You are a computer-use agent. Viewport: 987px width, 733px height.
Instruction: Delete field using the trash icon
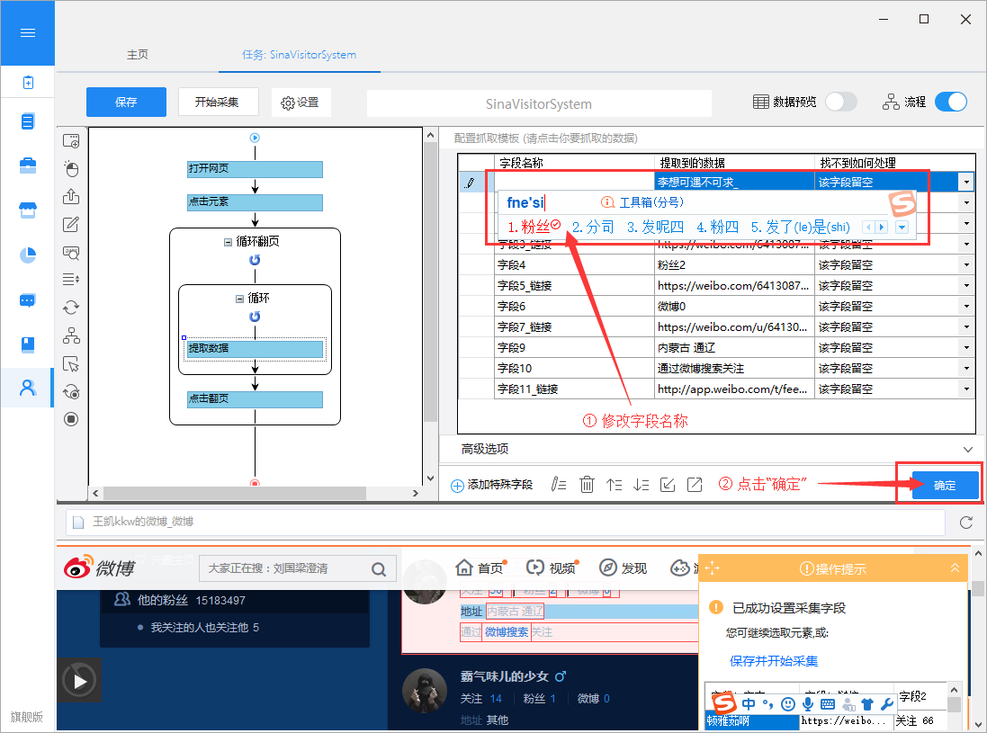pyautogui.click(x=587, y=484)
